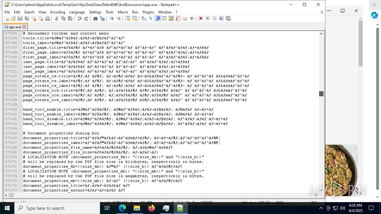Screen dimensions: 381x214
Task: Undo the last edit via toolbar
Action: 79,18
